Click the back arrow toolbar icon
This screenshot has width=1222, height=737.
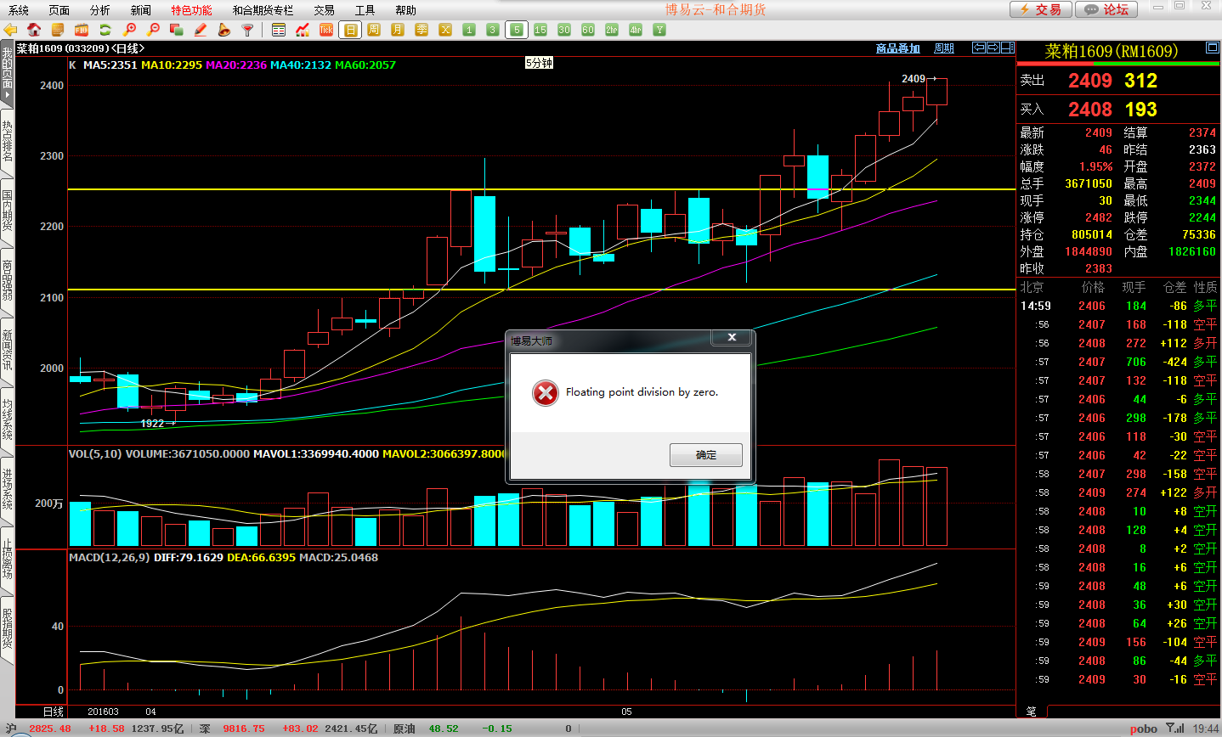[x=10, y=30]
